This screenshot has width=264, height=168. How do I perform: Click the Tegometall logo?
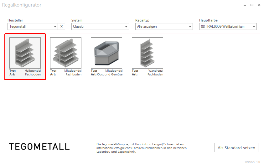click(39, 147)
